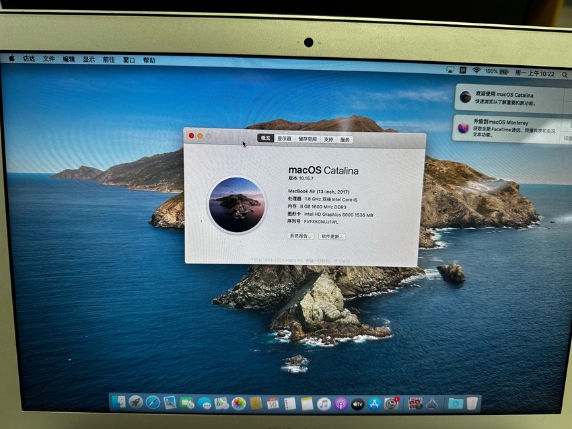
Task: Open Reminders list icon in Dock
Action: [x=289, y=404]
